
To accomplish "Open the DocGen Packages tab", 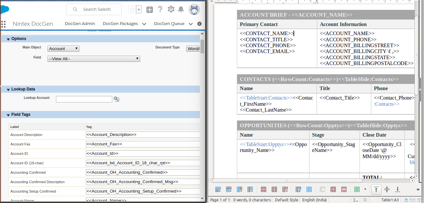I will [120, 24].
